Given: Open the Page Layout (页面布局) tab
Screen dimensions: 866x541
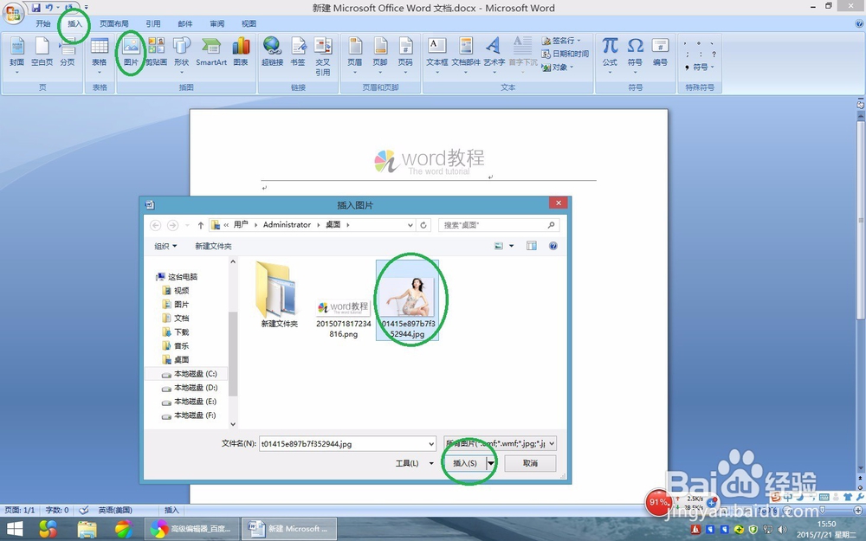Looking at the screenshot, I should click(x=113, y=23).
